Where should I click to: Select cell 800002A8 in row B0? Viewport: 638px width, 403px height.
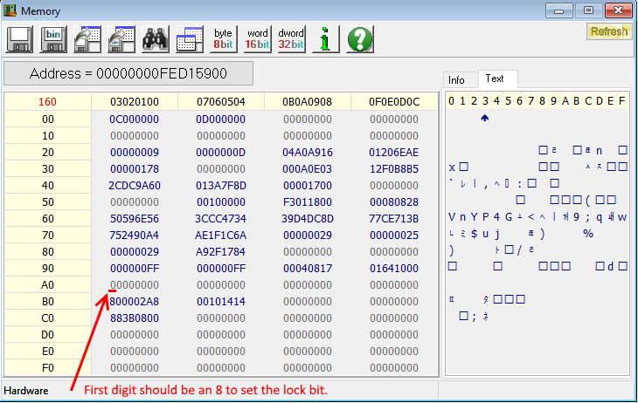(135, 302)
